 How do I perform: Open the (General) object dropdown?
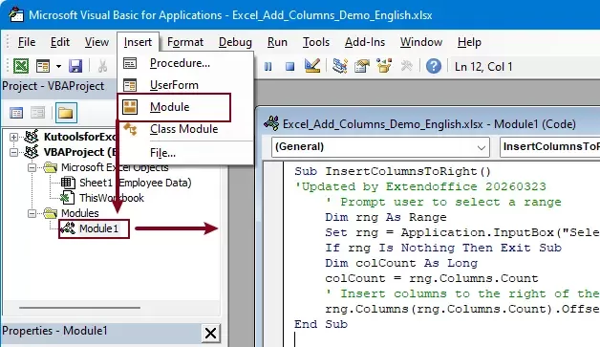380,147
